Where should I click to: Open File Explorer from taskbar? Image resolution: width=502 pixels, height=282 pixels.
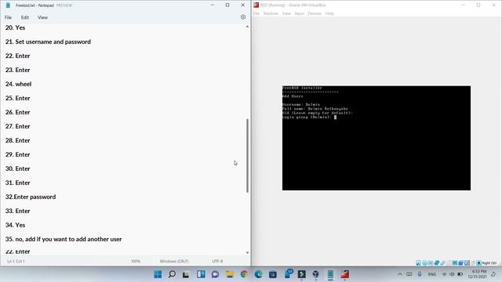(x=230, y=274)
